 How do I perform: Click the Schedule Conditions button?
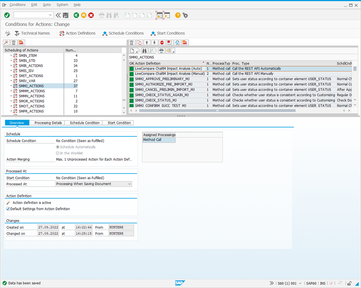pyautogui.click(x=123, y=33)
